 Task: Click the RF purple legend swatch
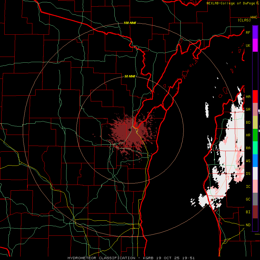pyautogui.click(x=255, y=32)
